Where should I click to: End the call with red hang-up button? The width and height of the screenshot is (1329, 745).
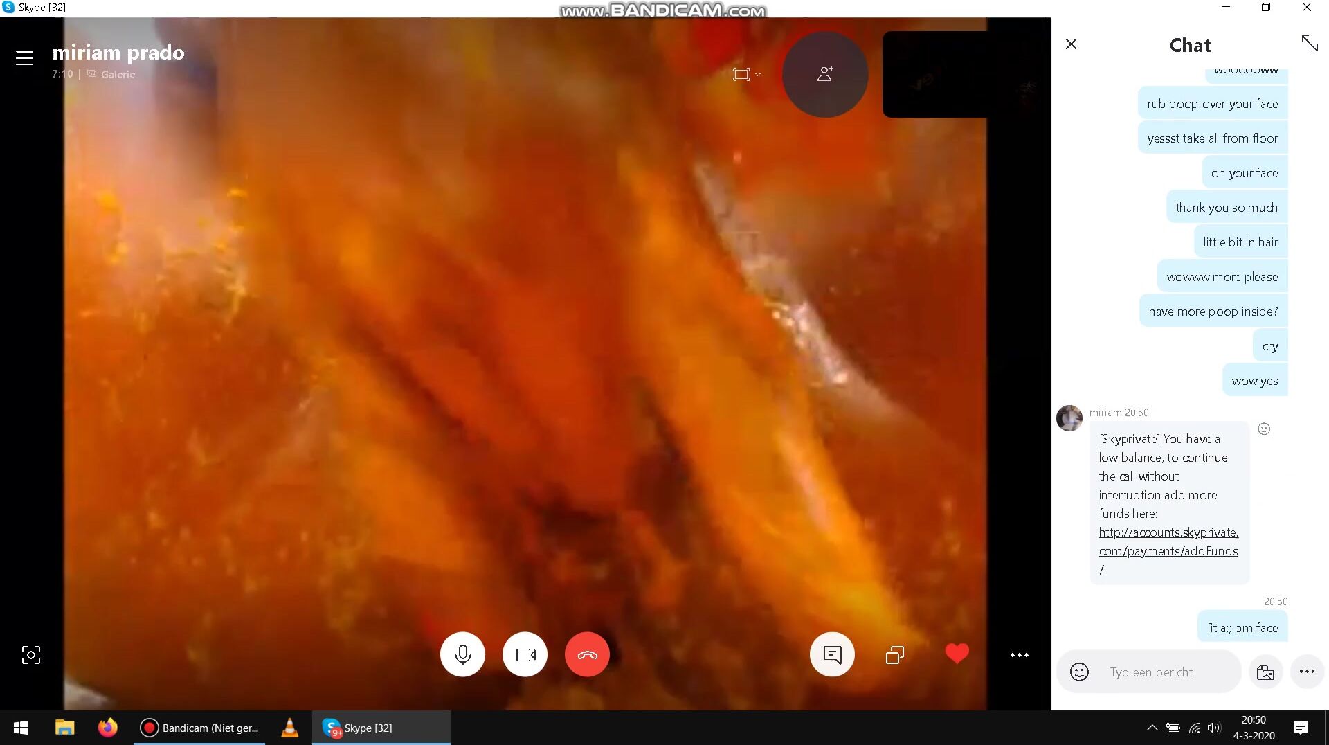(x=587, y=654)
